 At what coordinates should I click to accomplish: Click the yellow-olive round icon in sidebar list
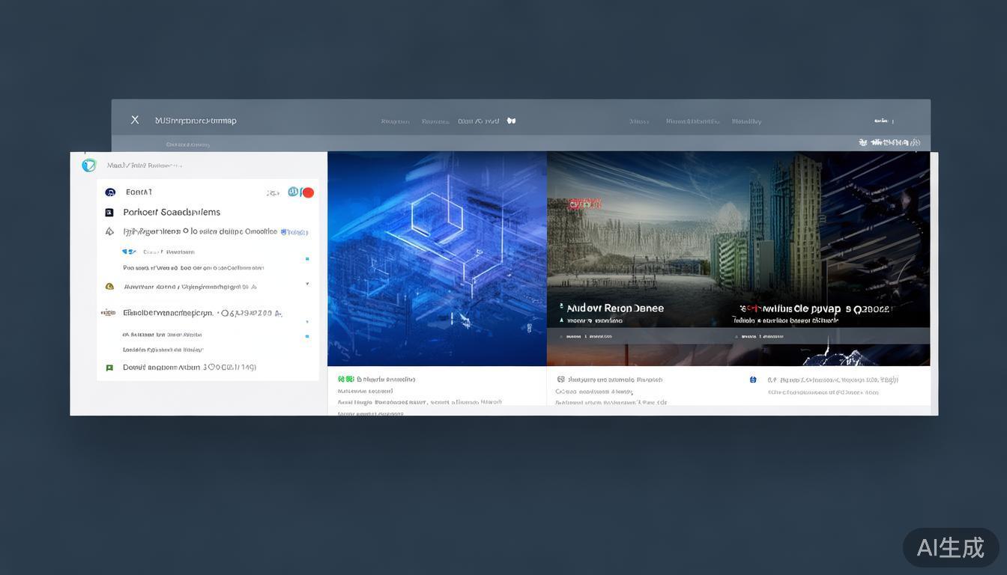(109, 286)
